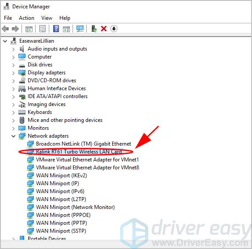Click the Network adapters category icon
This screenshot has height=249, width=252.
click(x=22, y=136)
